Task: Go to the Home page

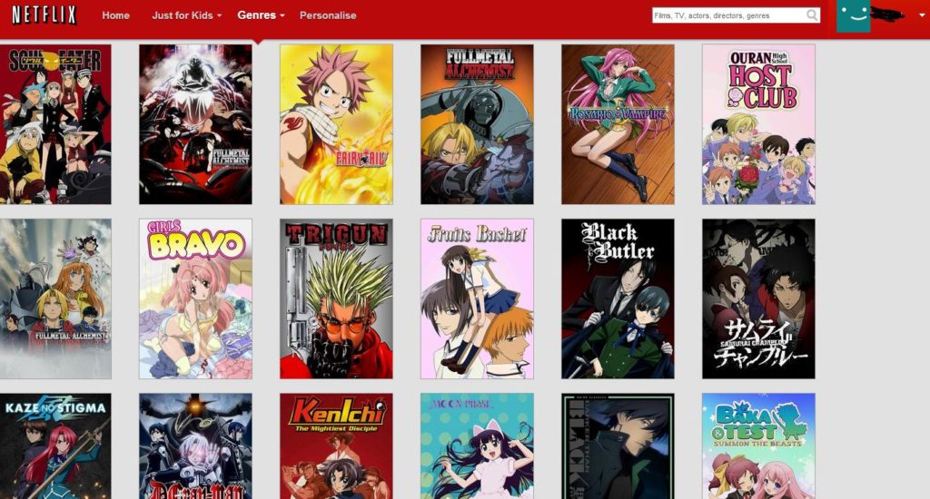Action: pos(115,15)
